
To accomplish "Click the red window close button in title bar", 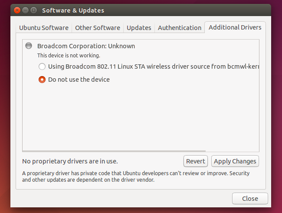I will (x=16, y=10).
